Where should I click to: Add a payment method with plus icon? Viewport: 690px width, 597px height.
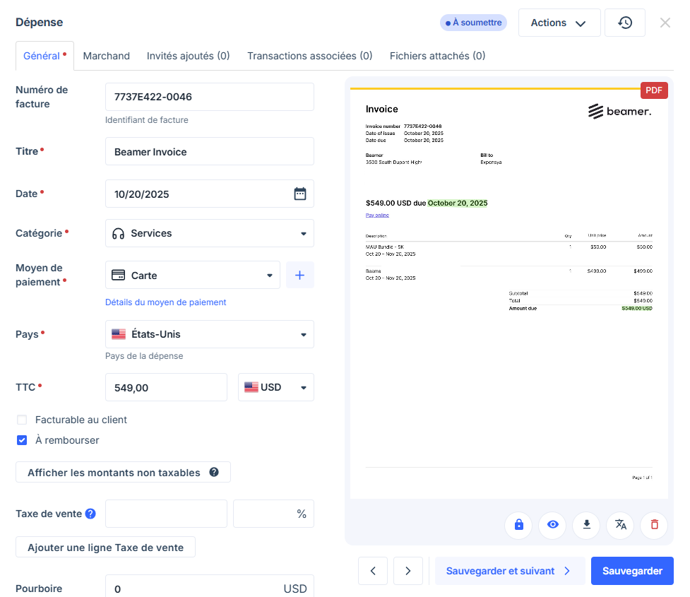pos(299,275)
